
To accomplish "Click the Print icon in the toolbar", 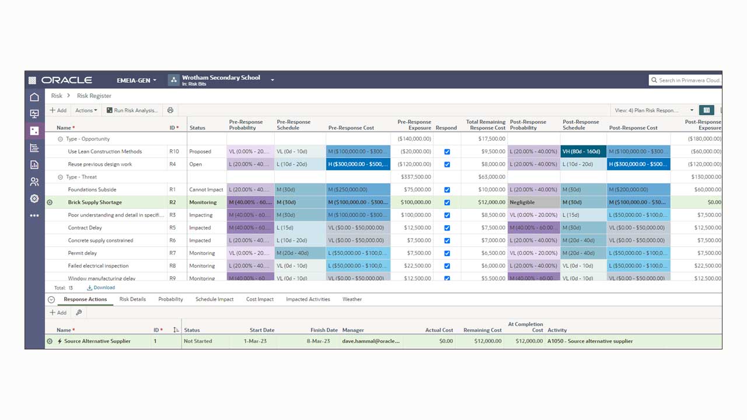I will [170, 110].
